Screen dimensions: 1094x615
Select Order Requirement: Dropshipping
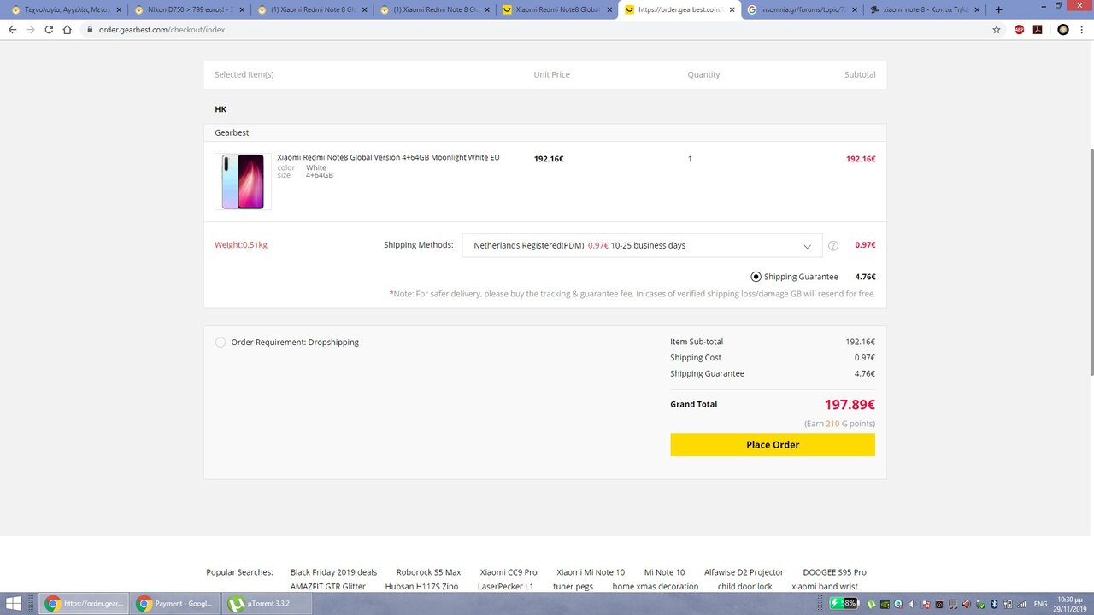[x=221, y=343]
